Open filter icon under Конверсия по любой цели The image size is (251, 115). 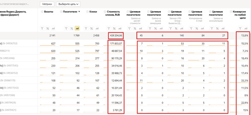tap(240, 29)
